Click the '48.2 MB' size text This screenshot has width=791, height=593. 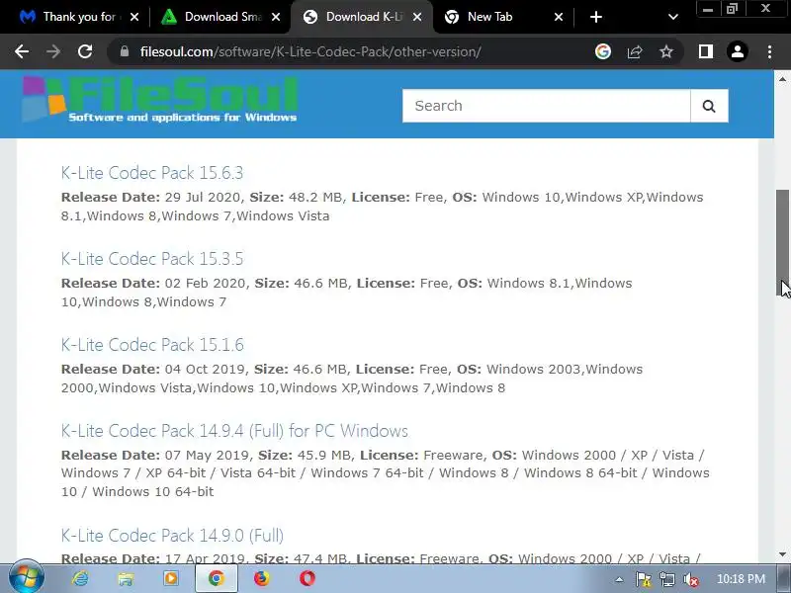pos(315,197)
